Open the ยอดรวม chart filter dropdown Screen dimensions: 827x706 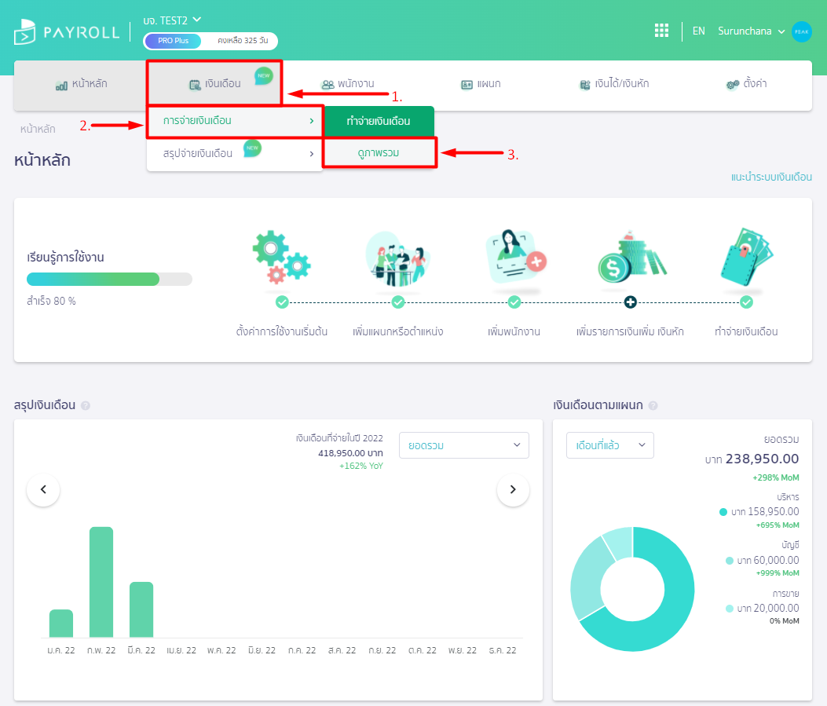coord(463,445)
